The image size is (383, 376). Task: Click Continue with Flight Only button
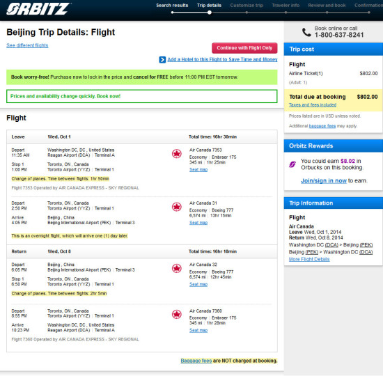(244, 48)
